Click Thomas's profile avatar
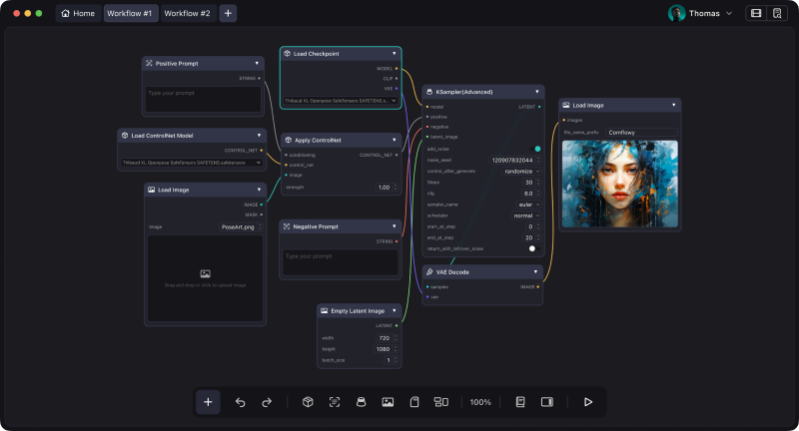The width and height of the screenshot is (799, 431). pos(677,13)
